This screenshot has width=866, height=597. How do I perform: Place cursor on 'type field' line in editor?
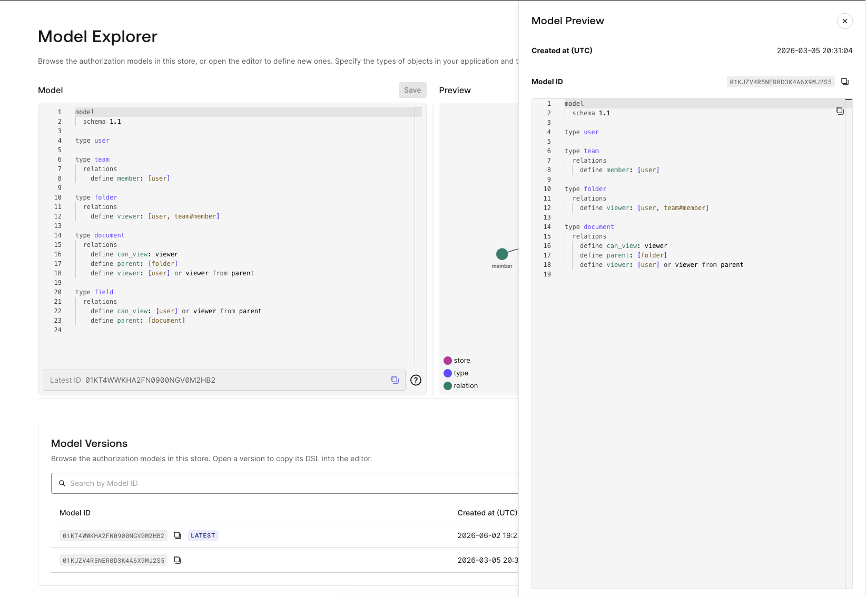pyautogui.click(x=94, y=292)
